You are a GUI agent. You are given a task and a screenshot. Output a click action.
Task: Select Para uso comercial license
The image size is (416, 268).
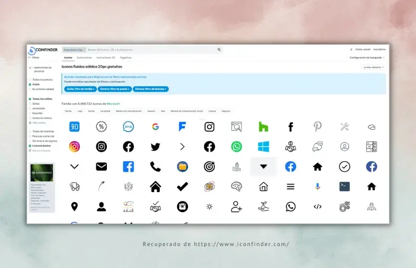41,136
